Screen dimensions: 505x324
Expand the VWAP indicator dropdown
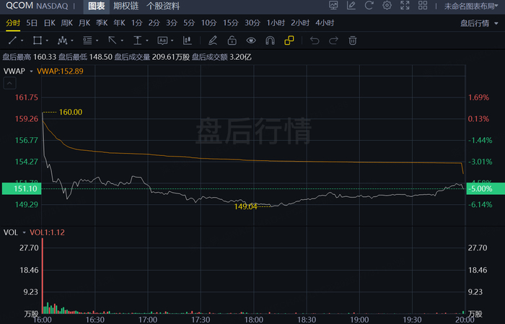tap(31, 71)
